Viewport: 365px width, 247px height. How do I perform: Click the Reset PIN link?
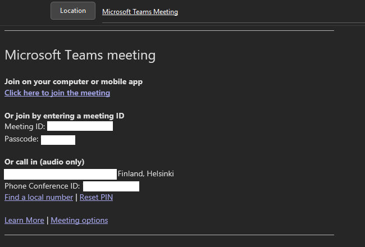[96, 198]
